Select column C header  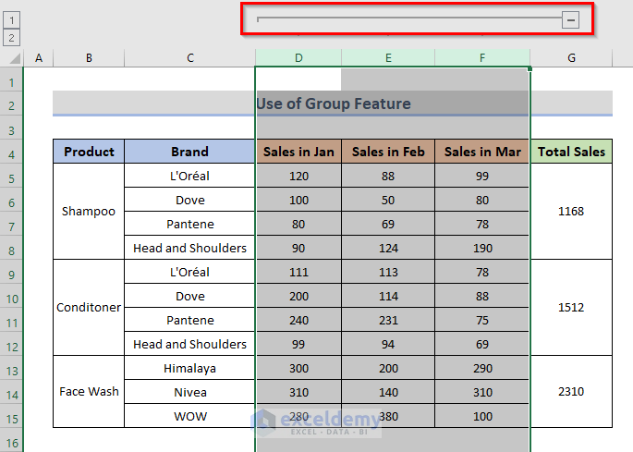(x=189, y=58)
